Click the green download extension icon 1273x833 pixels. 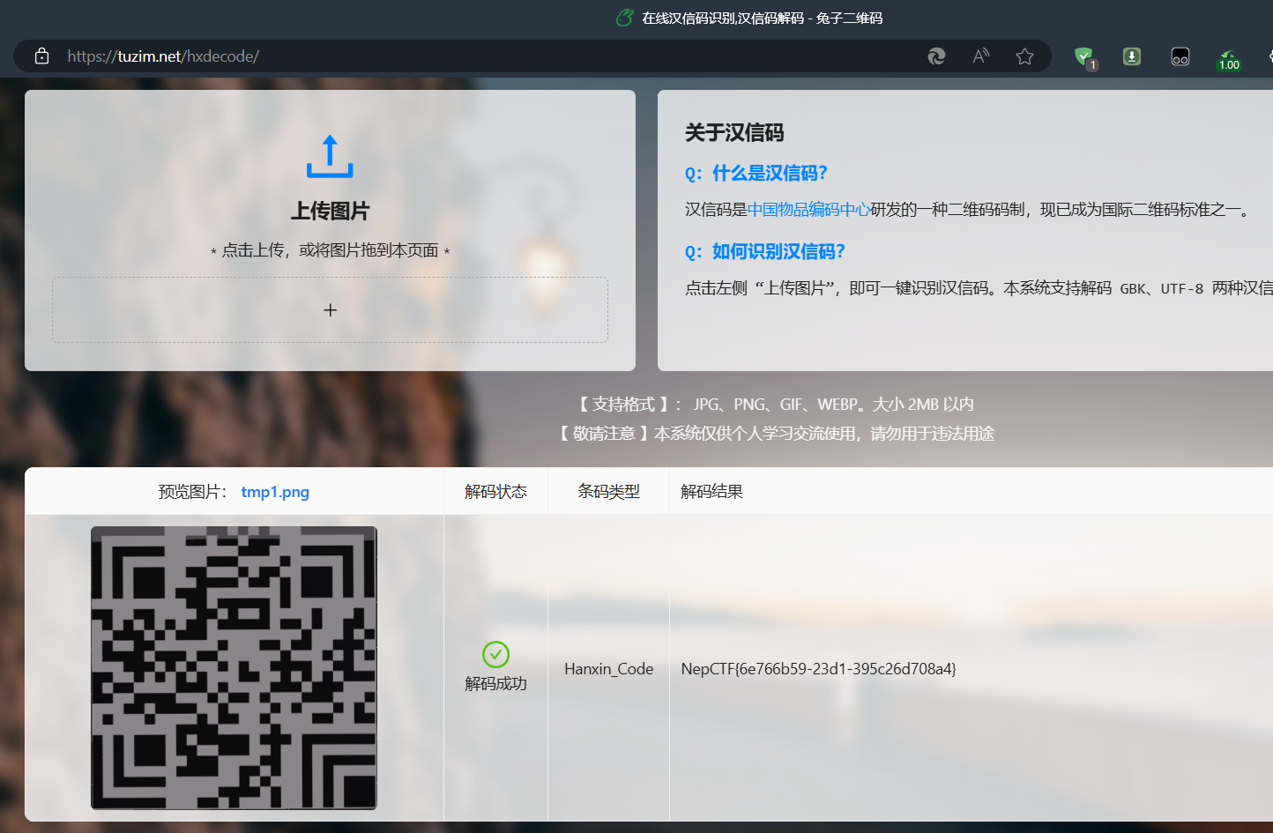click(x=1132, y=56)
